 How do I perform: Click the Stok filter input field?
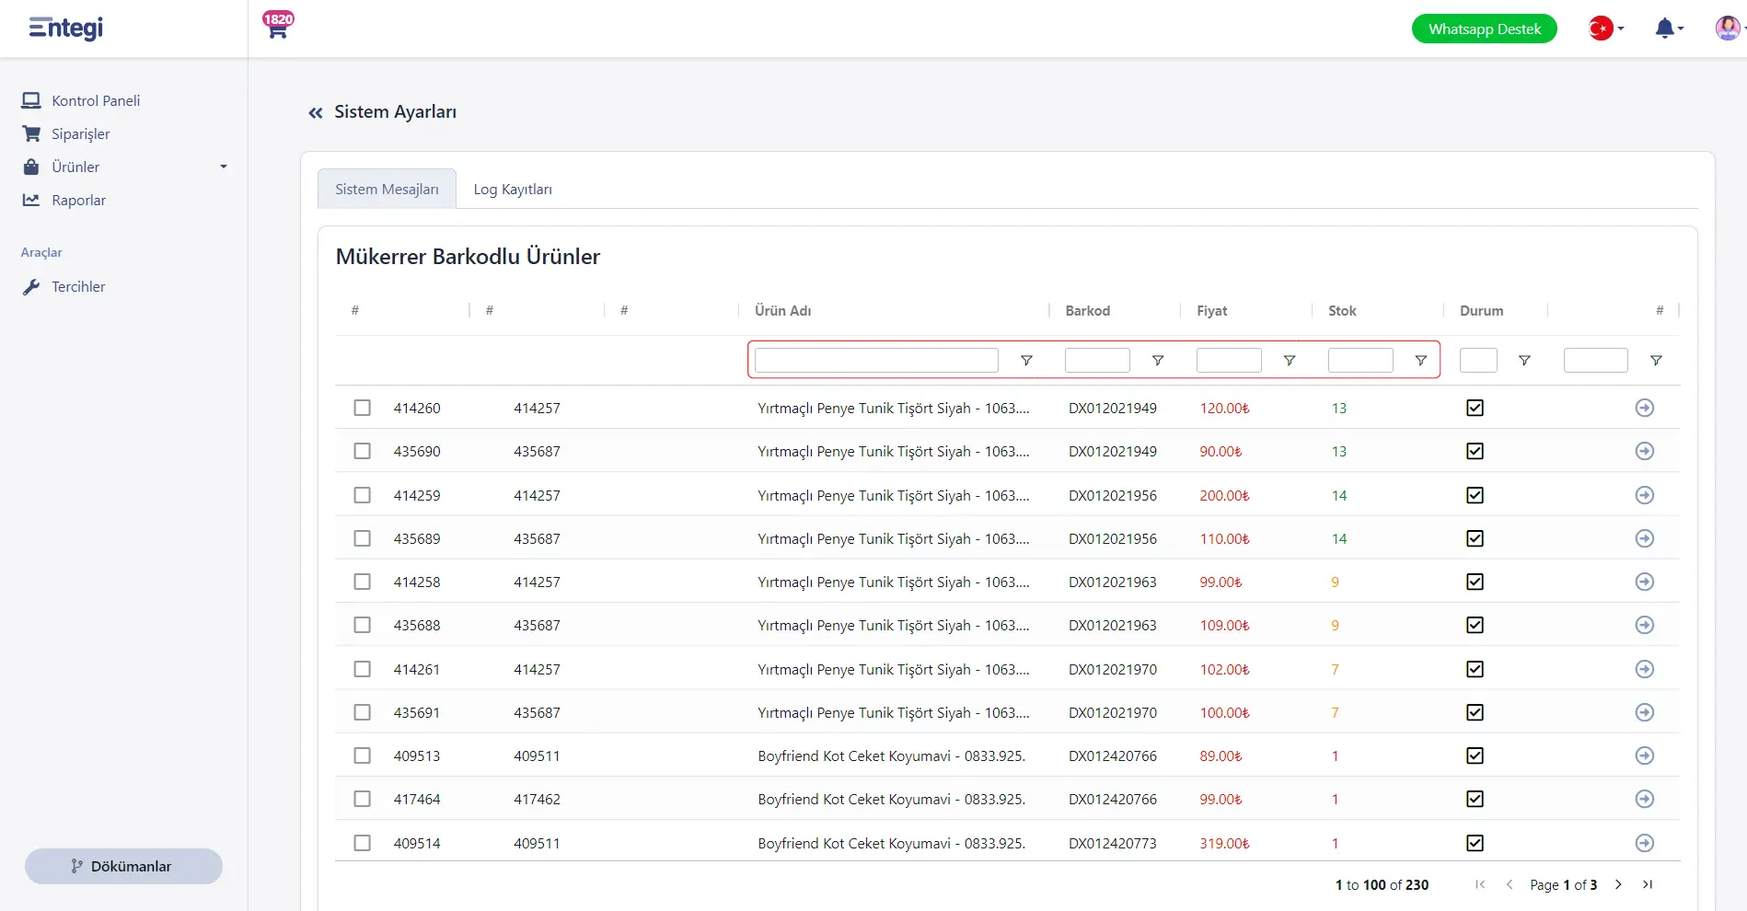coord(1360,360)
